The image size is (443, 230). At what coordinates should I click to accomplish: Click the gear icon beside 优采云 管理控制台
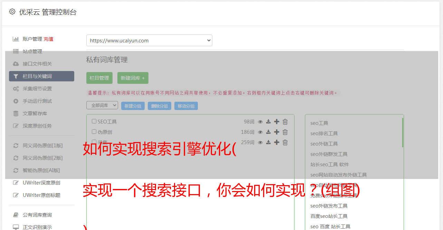(12, 12)
